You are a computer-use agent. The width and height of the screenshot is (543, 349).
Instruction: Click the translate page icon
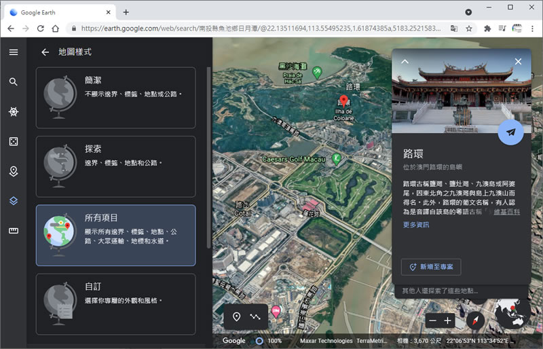tap(453, 29)
